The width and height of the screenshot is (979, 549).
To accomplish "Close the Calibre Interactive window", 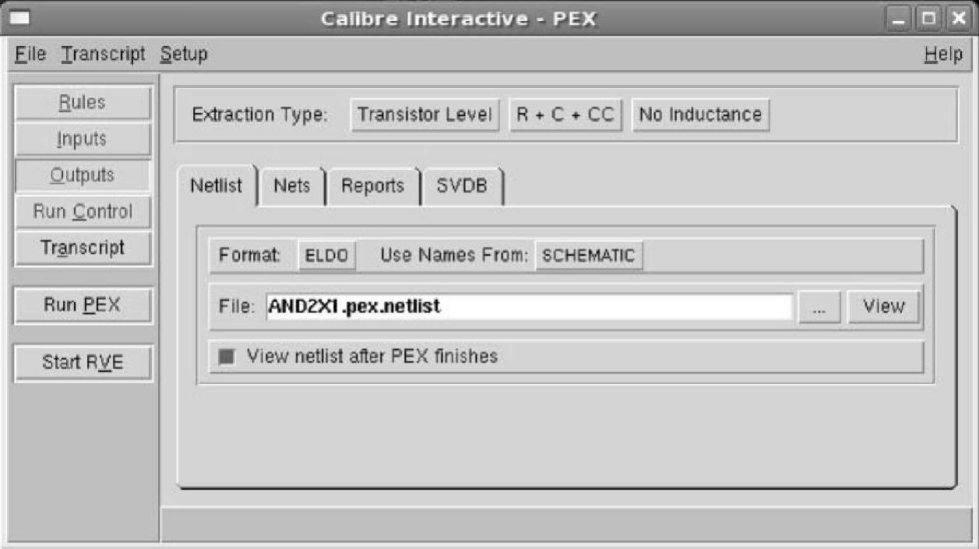I will [x=957, y=19].
